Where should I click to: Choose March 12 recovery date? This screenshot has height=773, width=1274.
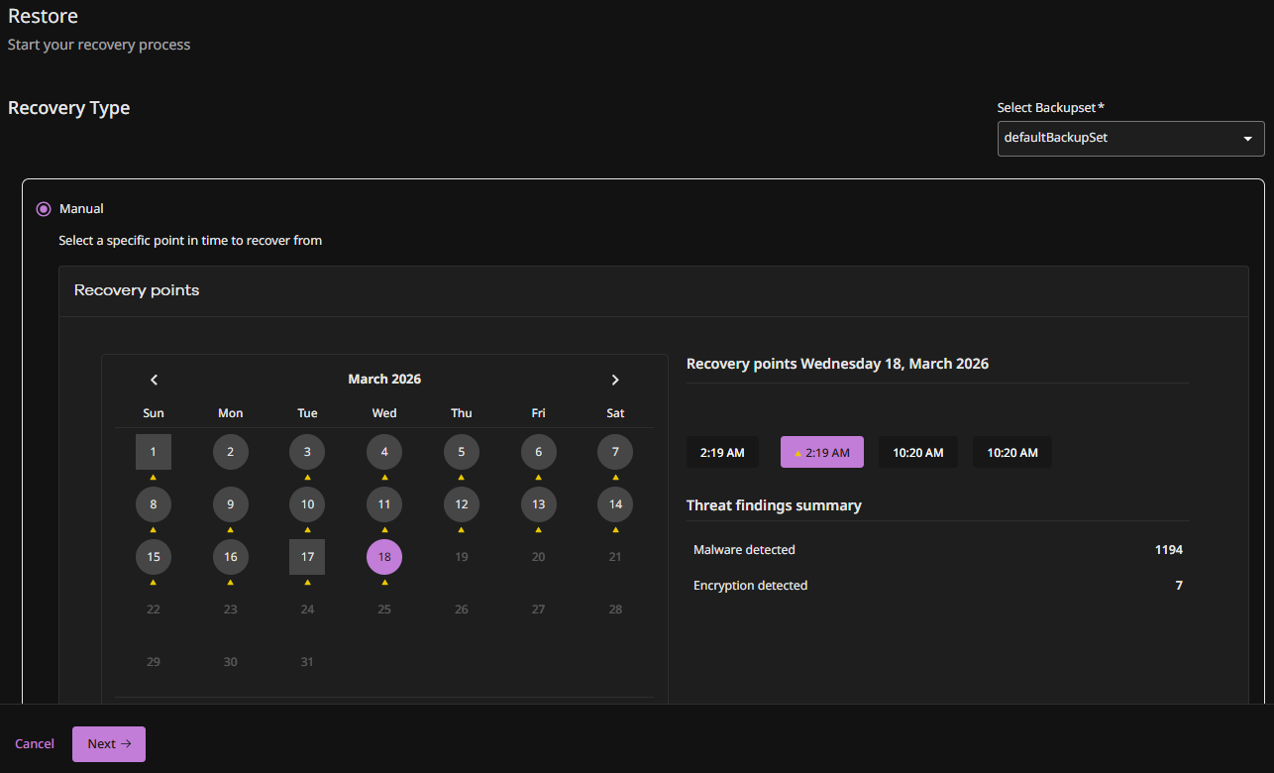click(462, 504)
